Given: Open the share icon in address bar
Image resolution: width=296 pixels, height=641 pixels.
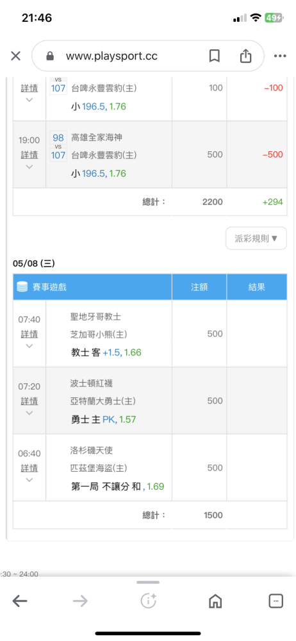Looking at the screenshot, I should 245,56.
